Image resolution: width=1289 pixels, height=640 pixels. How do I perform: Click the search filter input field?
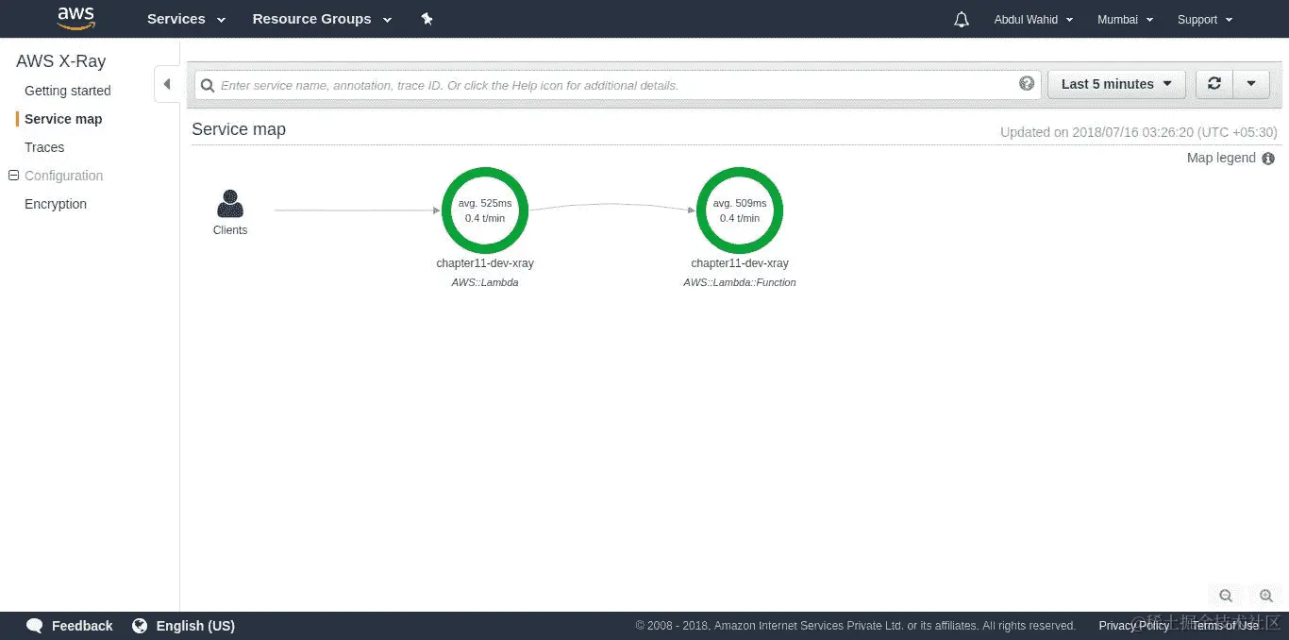tap(619, 85)
